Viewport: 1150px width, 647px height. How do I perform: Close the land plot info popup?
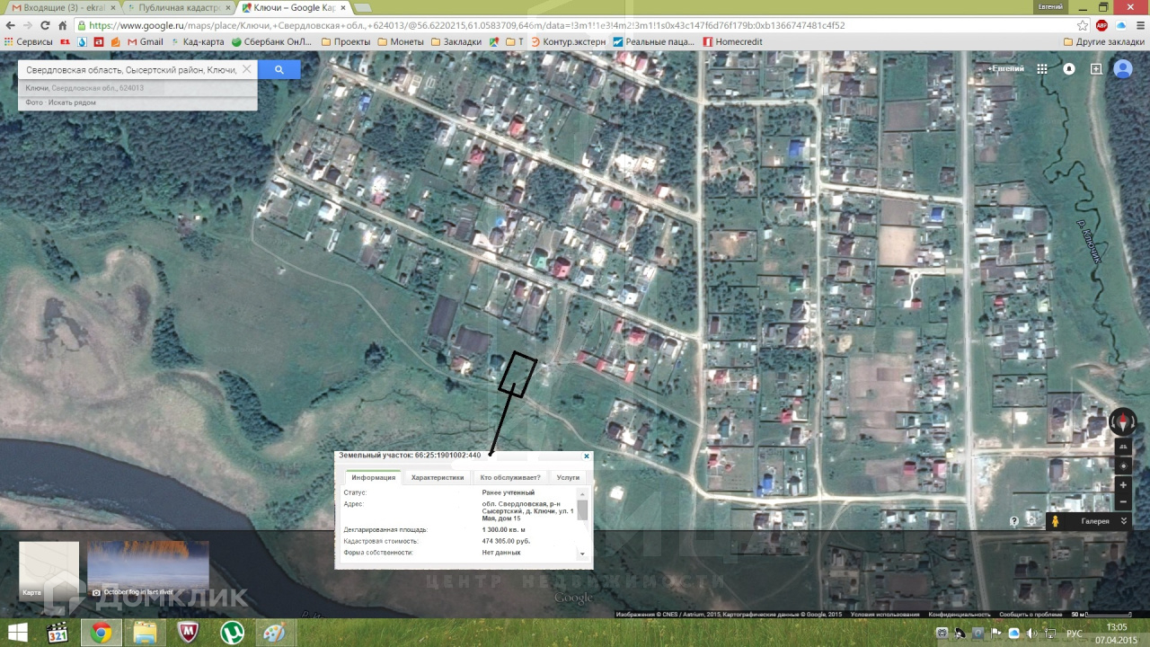[587, 456]
